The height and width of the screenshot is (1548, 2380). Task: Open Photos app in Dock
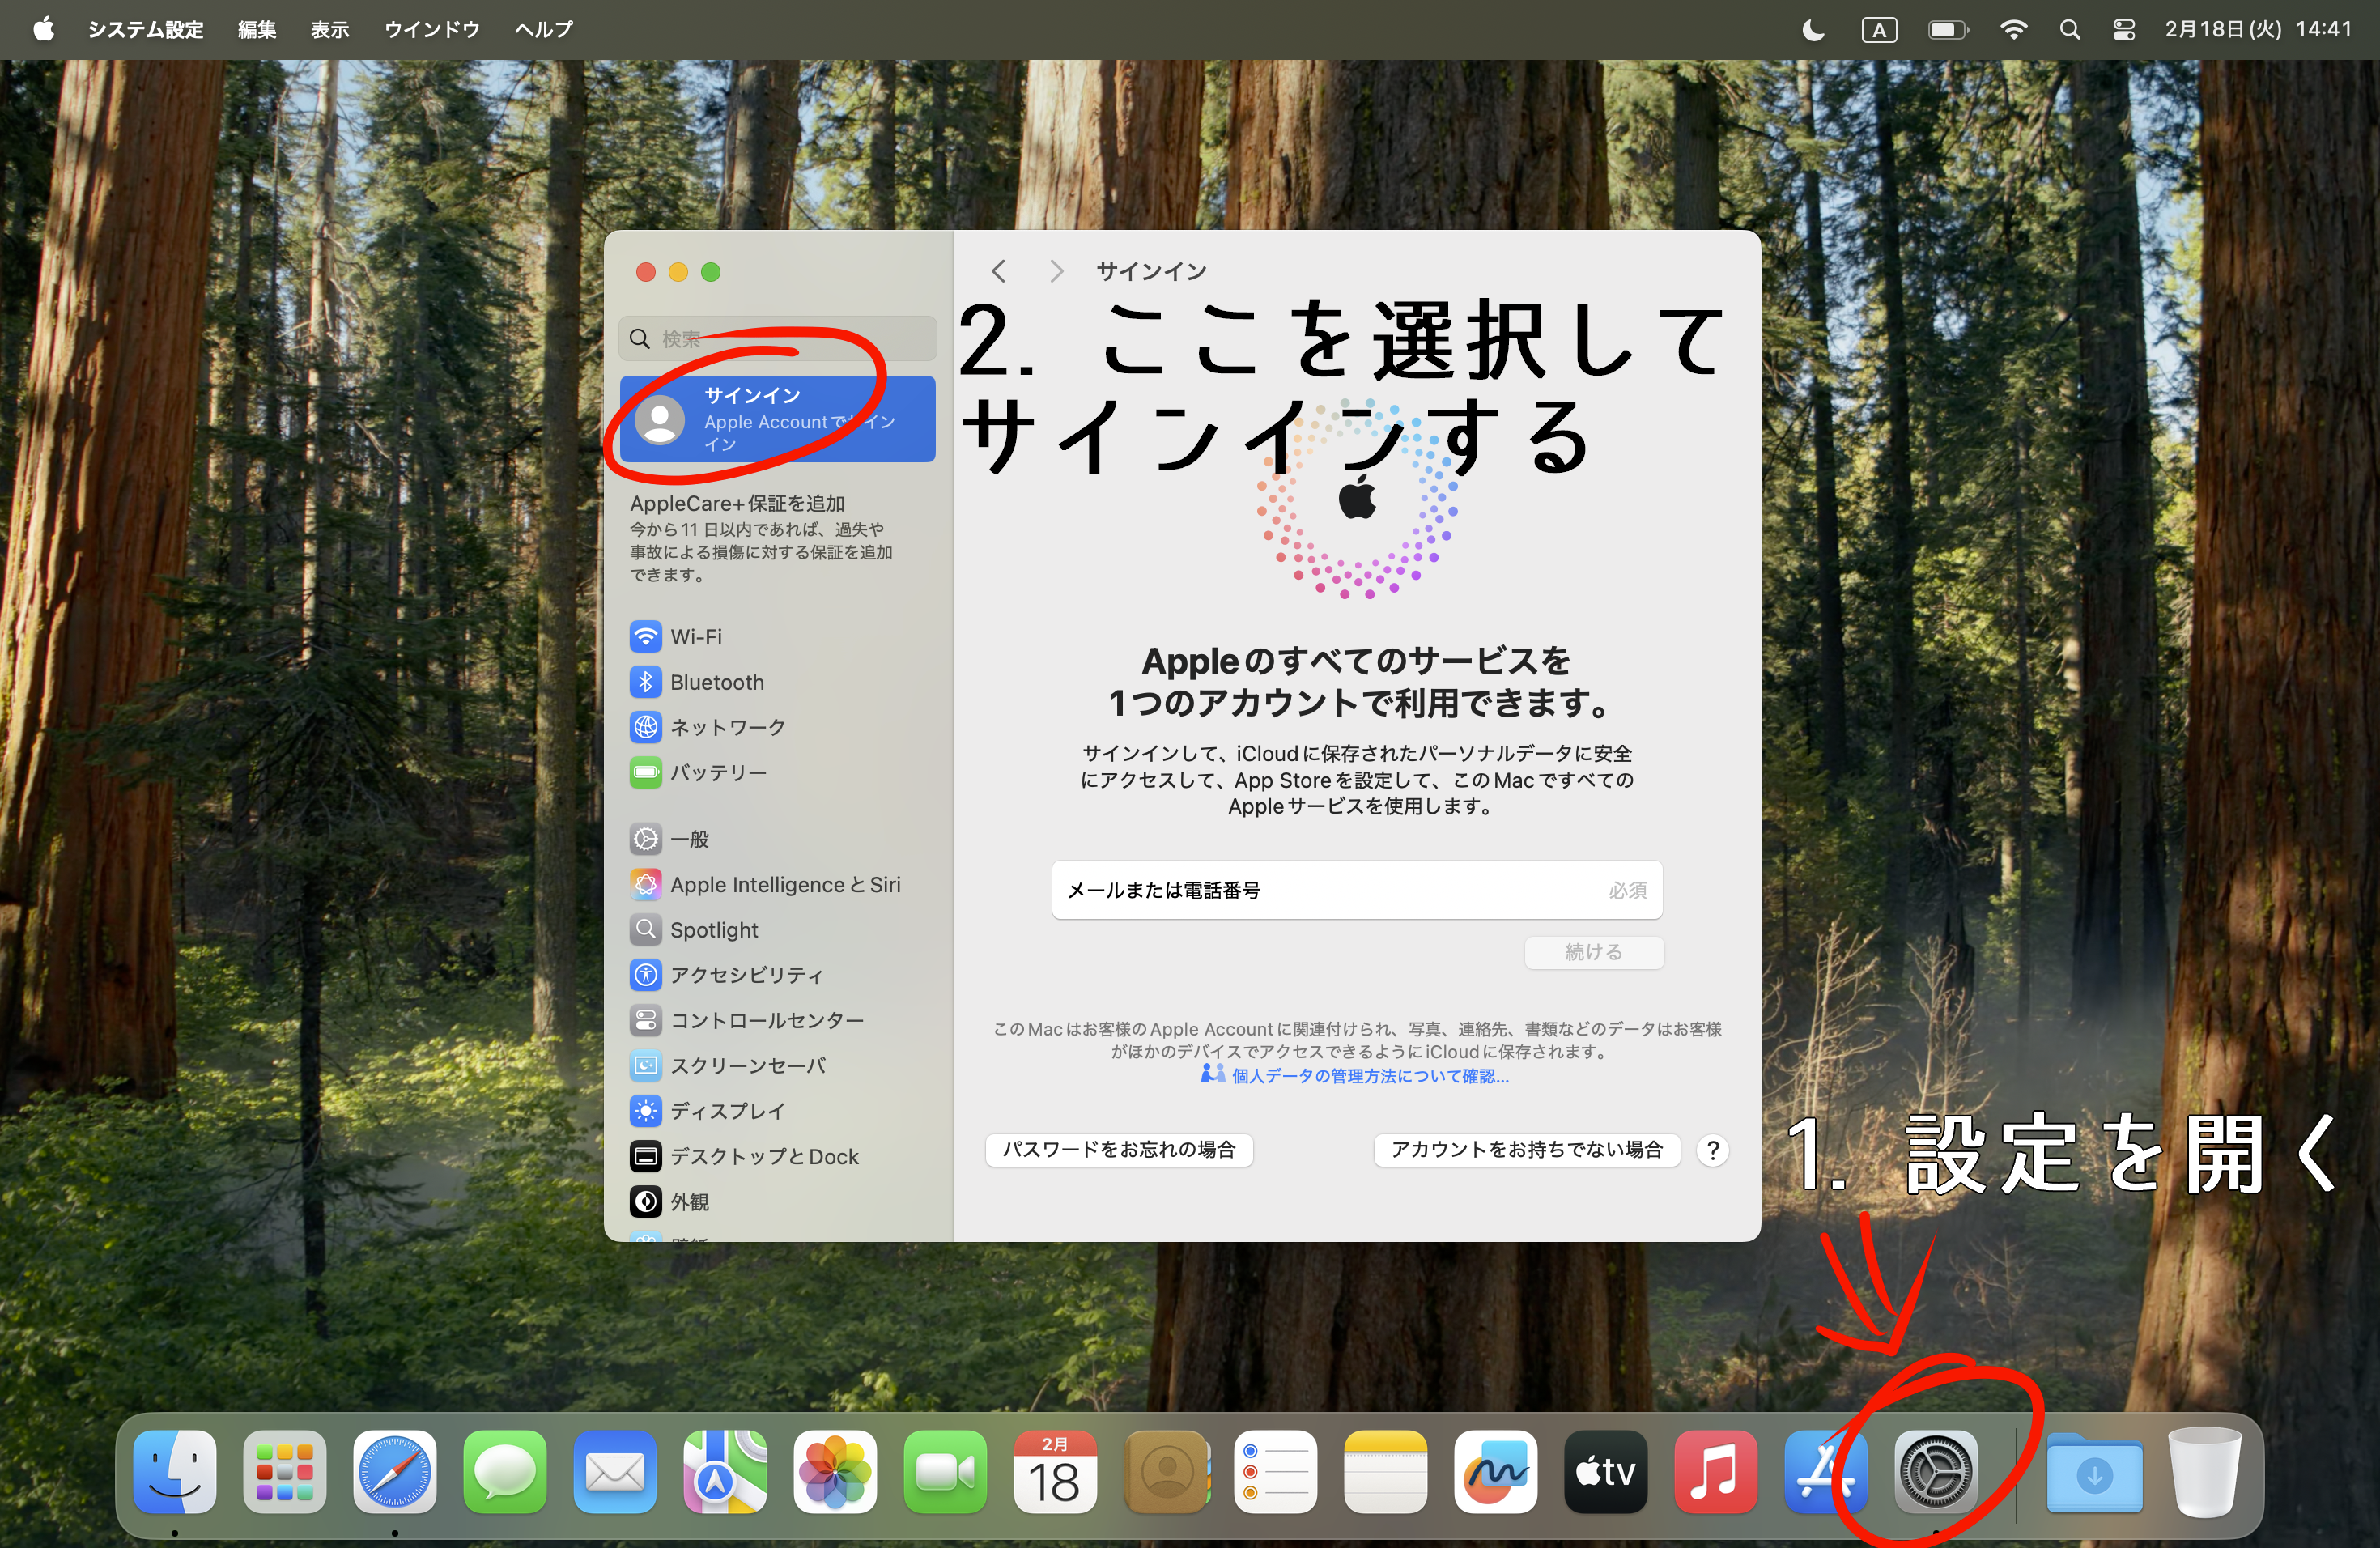[835, 1472]
